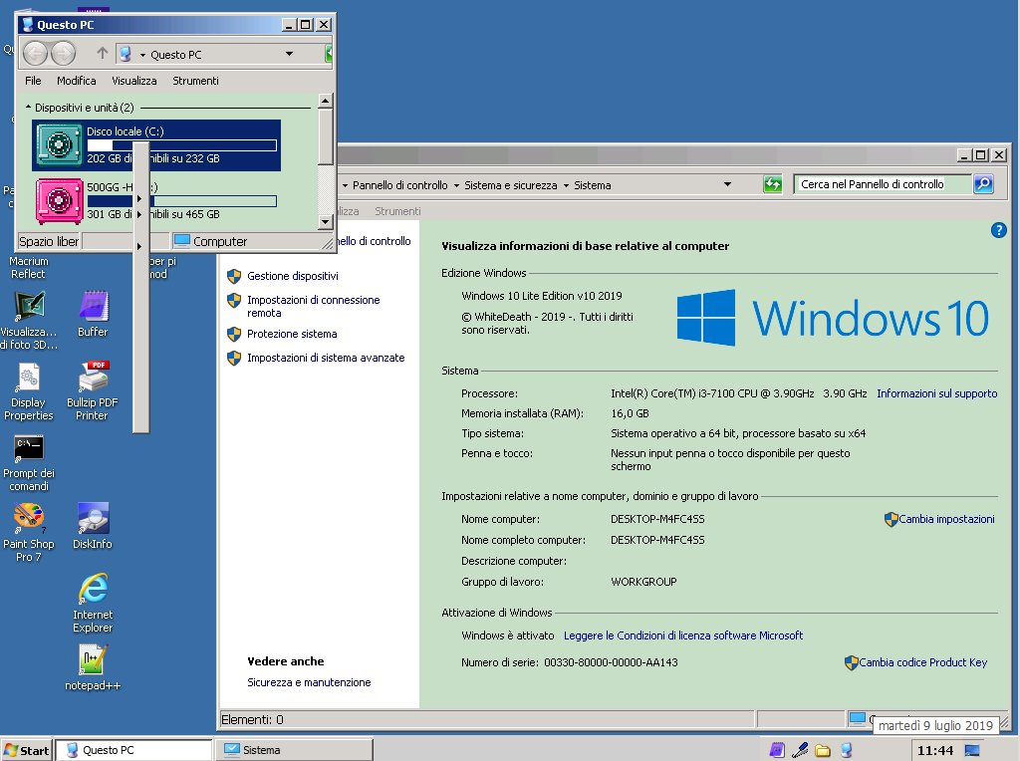Launch Internet Explorer from the desktop
Viewport: 1020px width, 761px height.
tap(93, 603)
